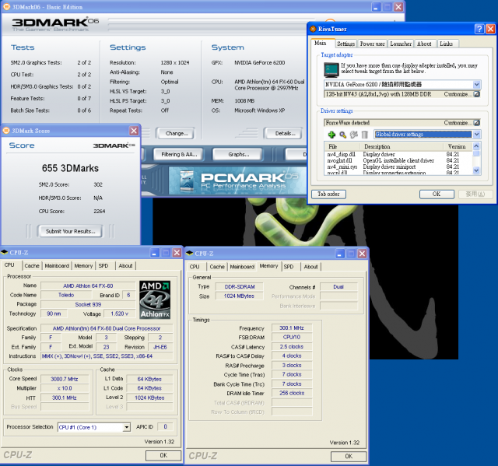
Task: Click the Graphs... button in 3DMark06
Action: [239, 154]
